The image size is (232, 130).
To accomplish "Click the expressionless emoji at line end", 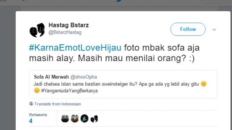I will click(x=204, y=84).
